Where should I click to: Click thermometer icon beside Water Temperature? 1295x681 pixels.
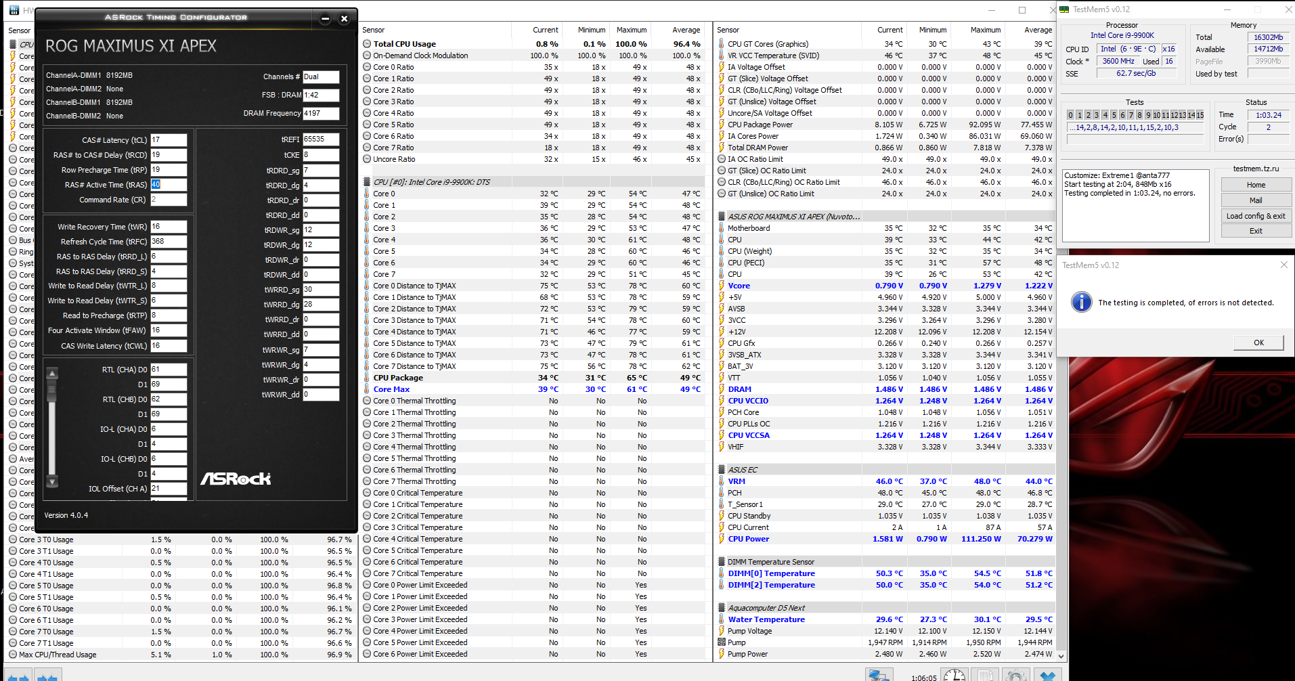(722, 619)
